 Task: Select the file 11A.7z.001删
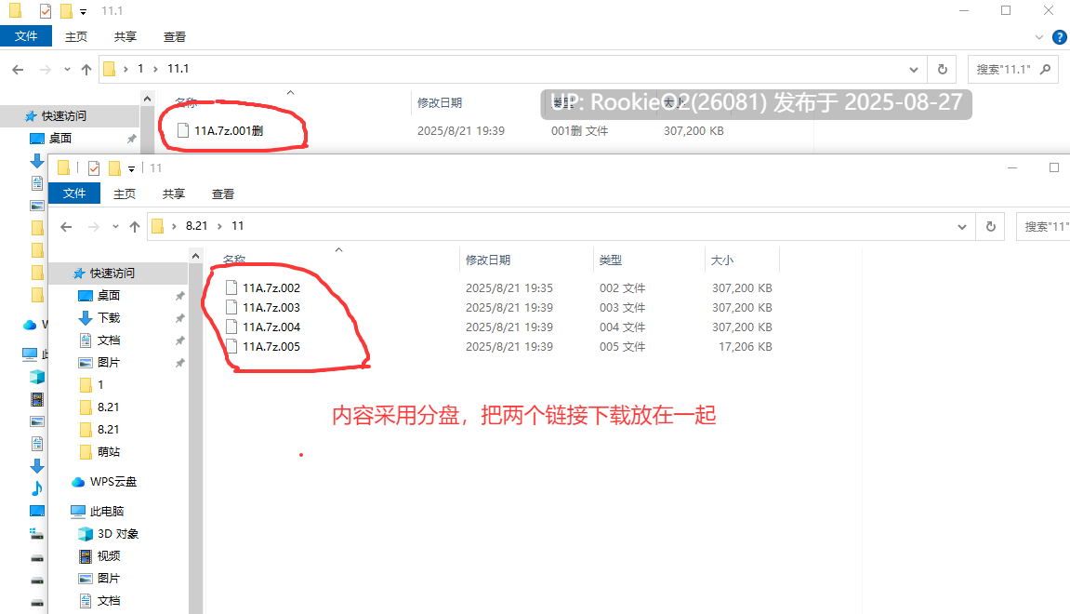(229, 130)
